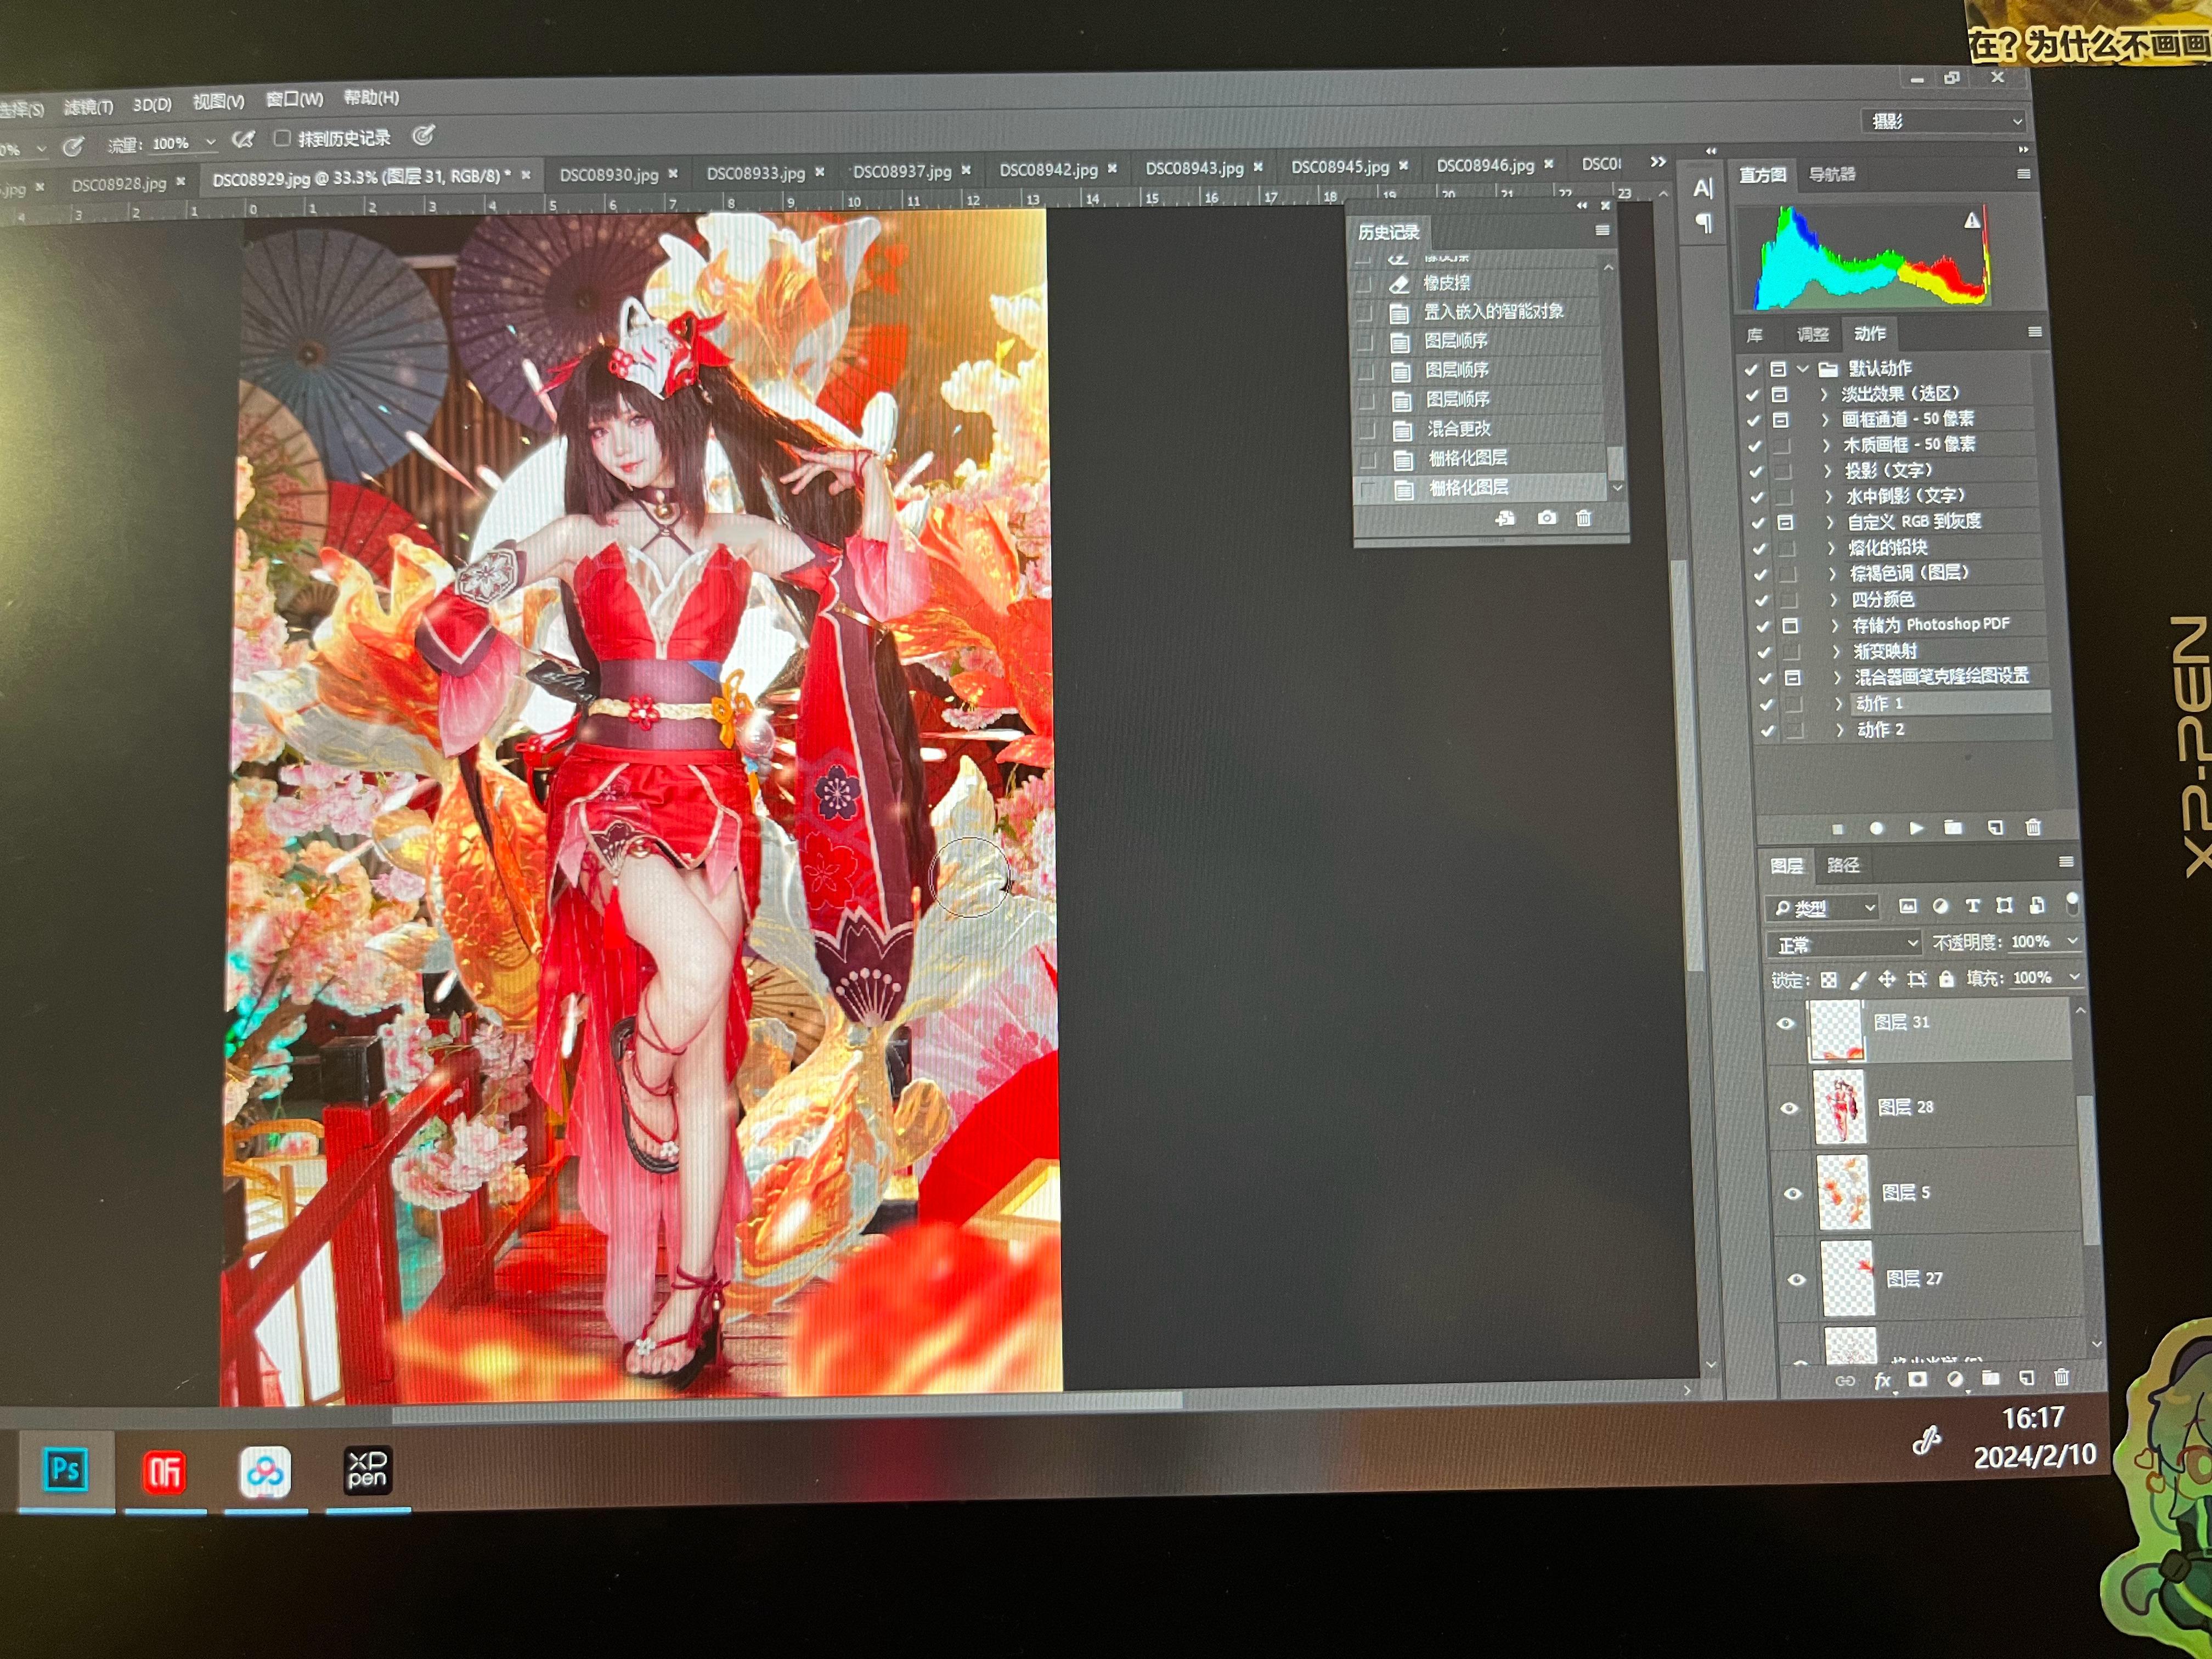Screen dimensions: 2212x1659
Task: Create new document from current history state
Action: pos(1505,518)
